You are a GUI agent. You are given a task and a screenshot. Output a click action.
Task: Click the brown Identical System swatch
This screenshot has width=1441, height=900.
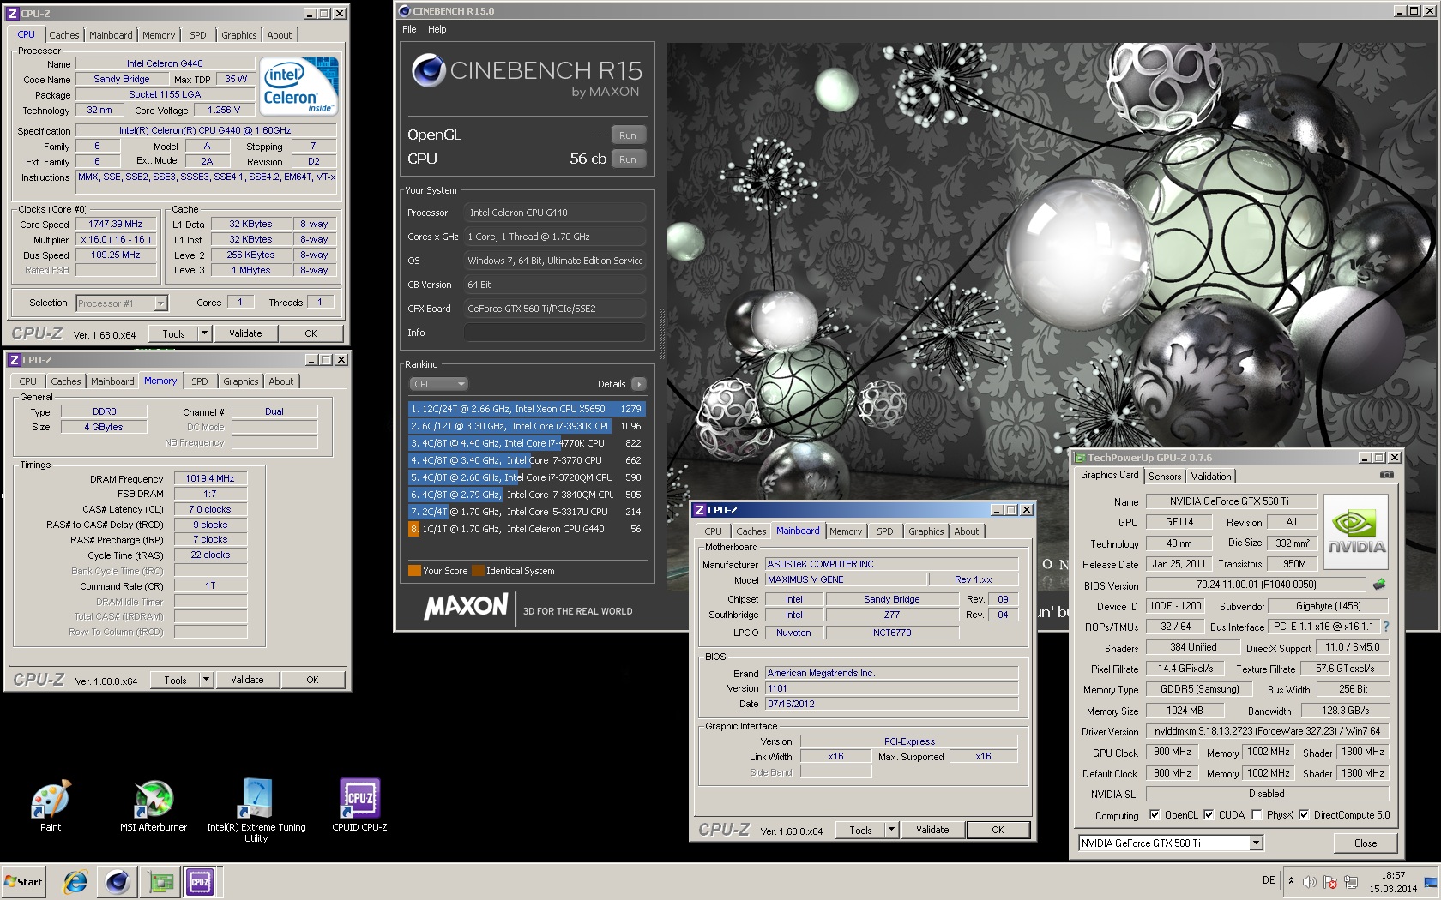pos(479,571)
